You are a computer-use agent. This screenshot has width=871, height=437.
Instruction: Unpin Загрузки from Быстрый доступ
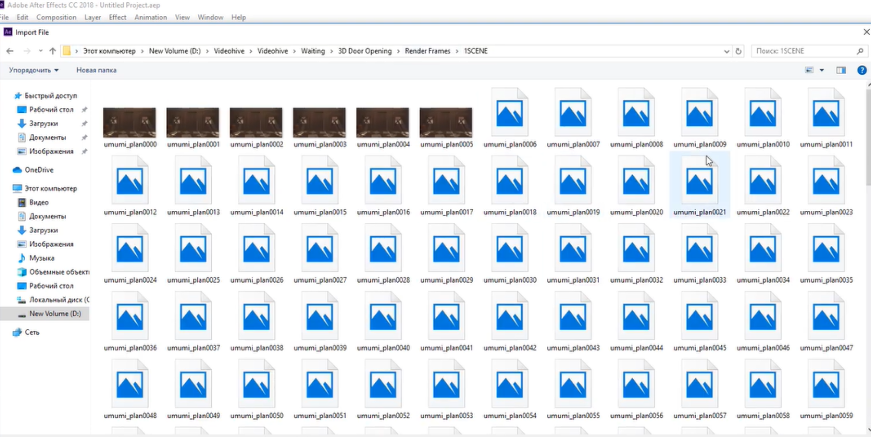pos(85,124)
